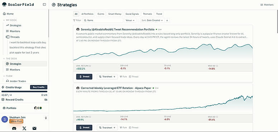Expand the Shubham Jain account switcher
The height and width of the screenshot is (132, 278).
tap(46, 118)
